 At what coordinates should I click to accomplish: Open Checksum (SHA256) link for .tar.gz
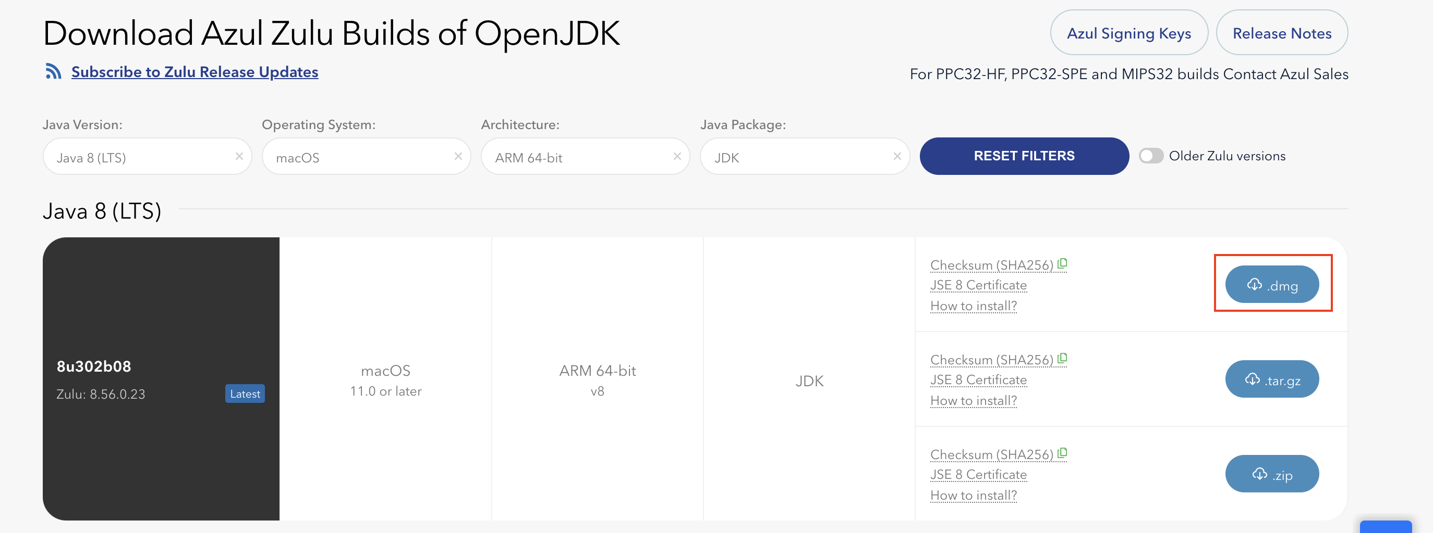click(x=992, y=360)
